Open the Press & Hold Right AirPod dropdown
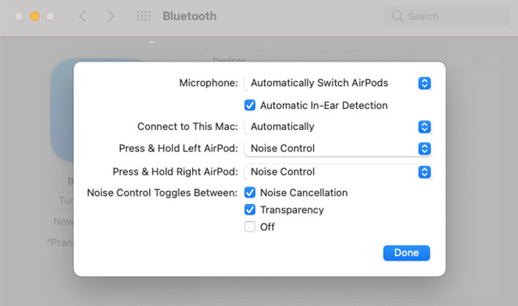This screenshot has width=518, height=306. click(337, 172)
